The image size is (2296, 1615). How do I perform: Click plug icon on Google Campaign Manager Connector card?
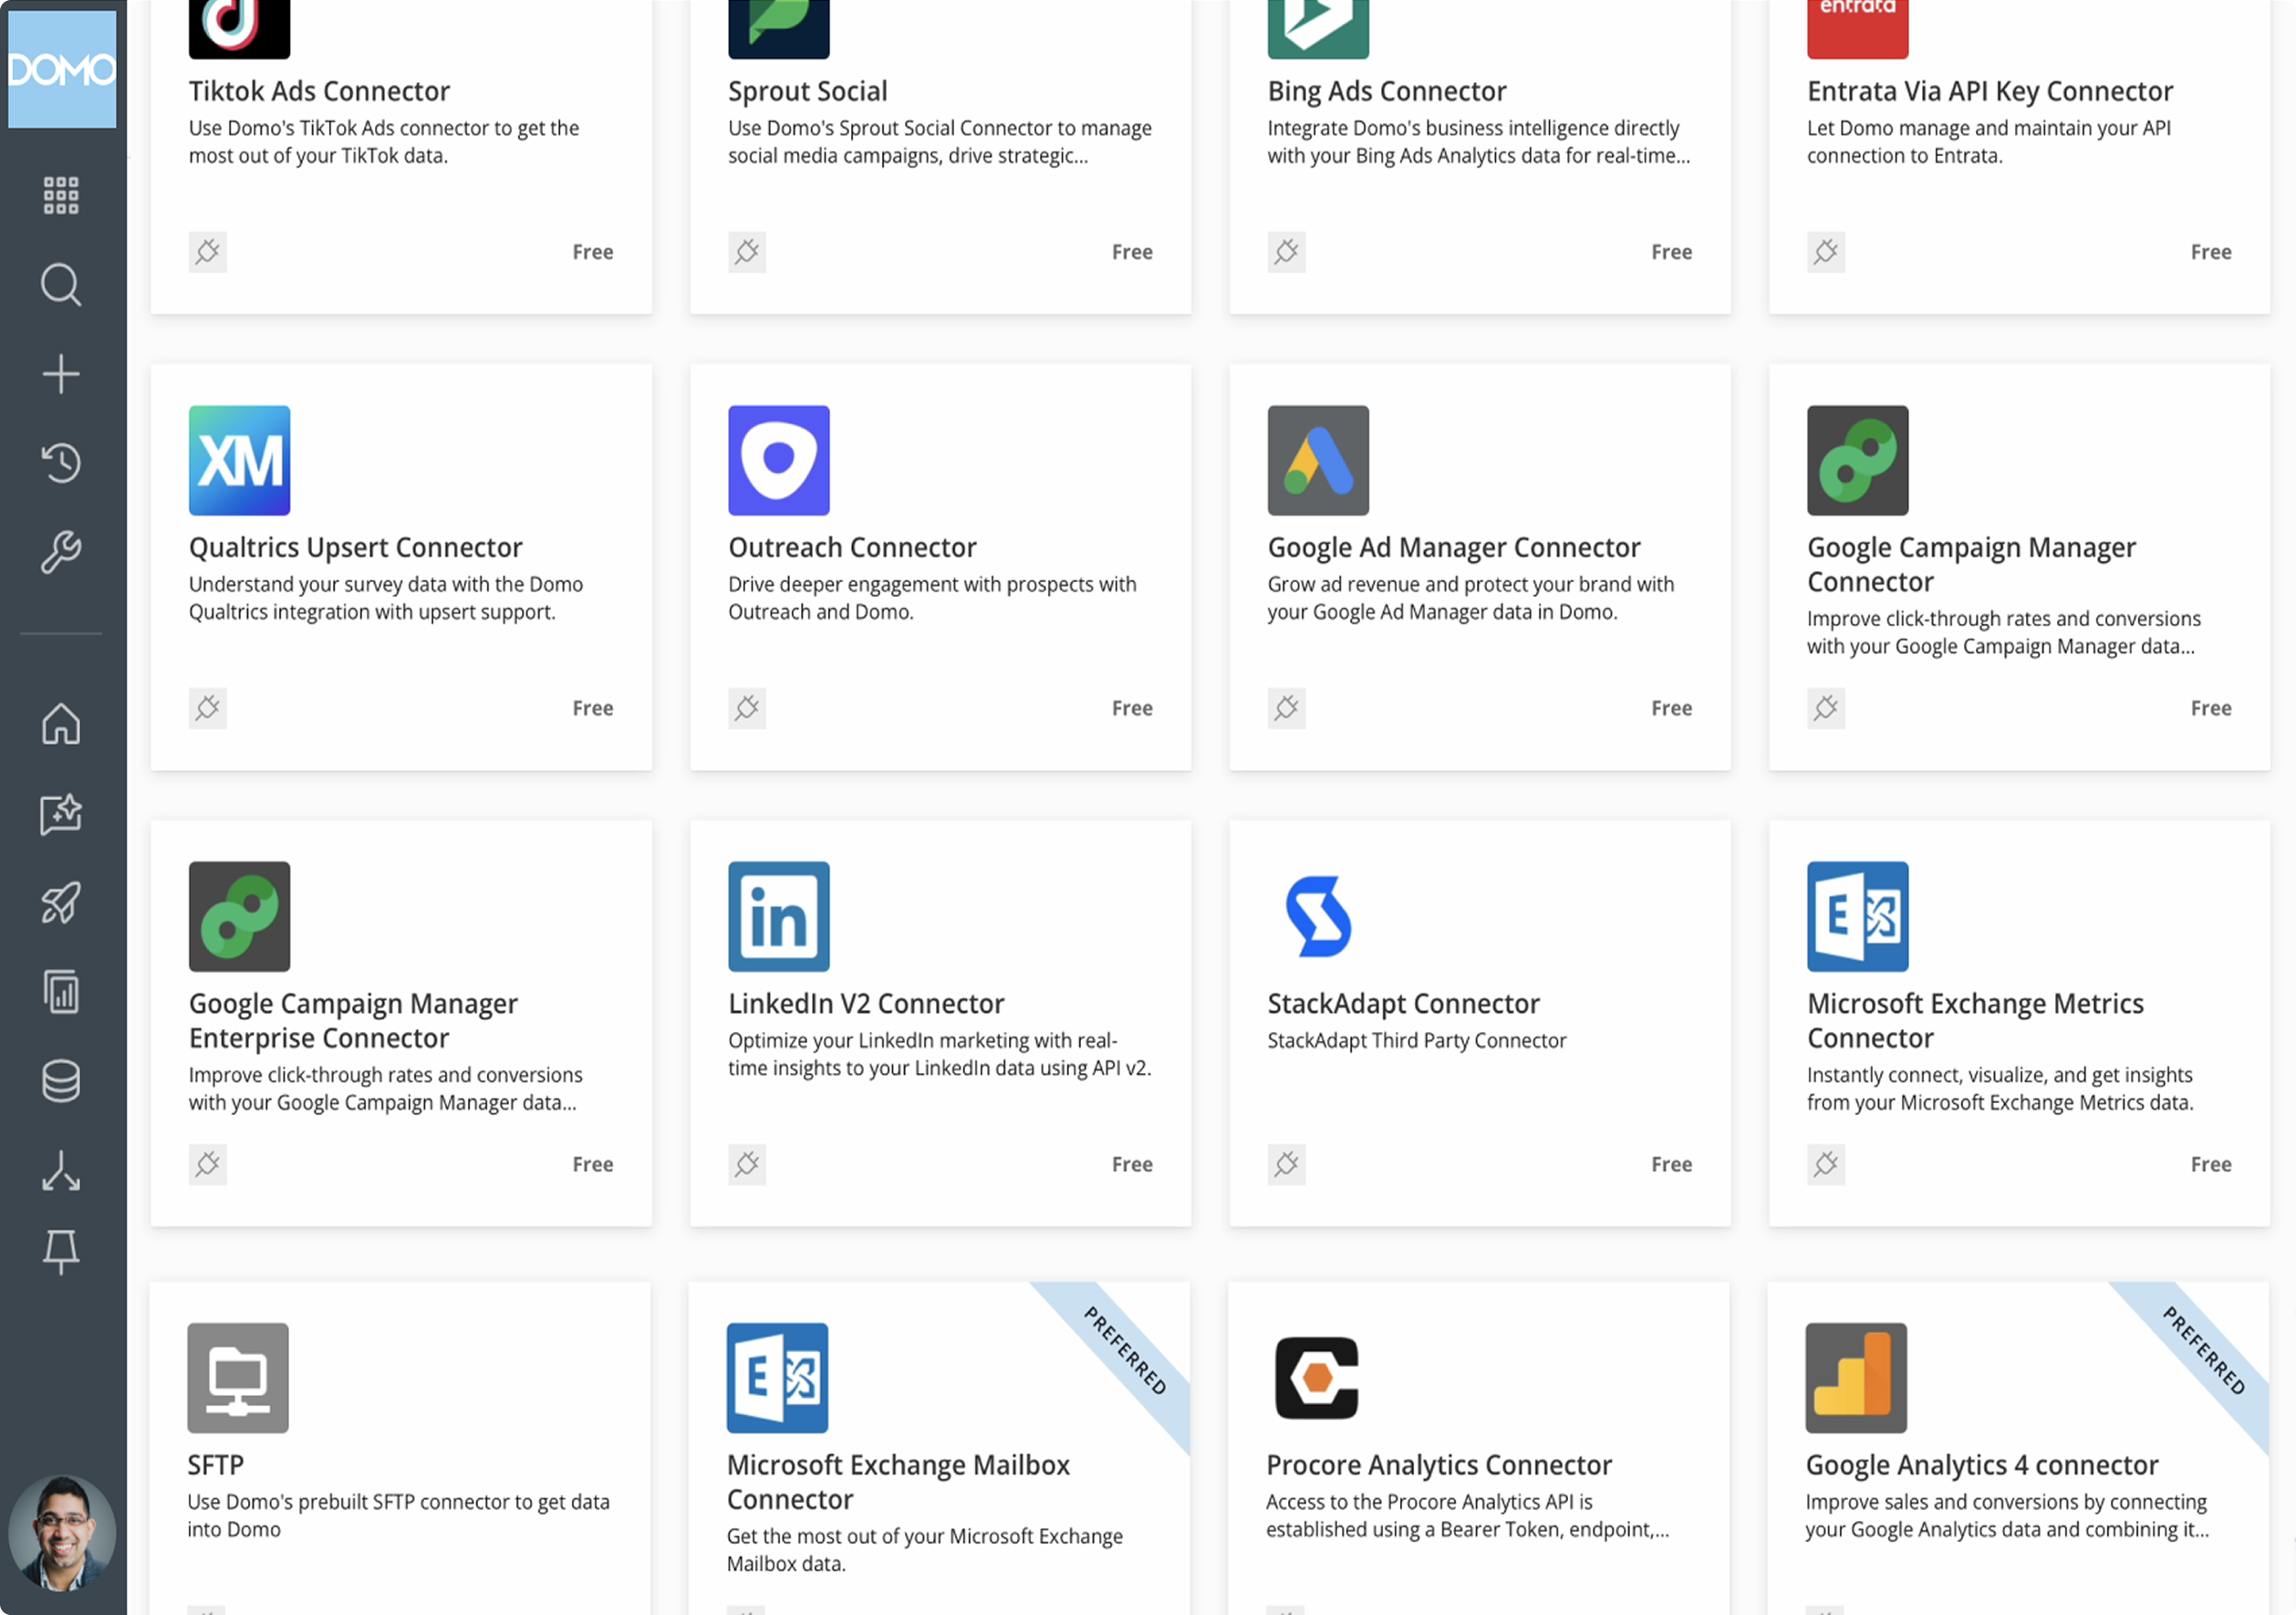1826,708
